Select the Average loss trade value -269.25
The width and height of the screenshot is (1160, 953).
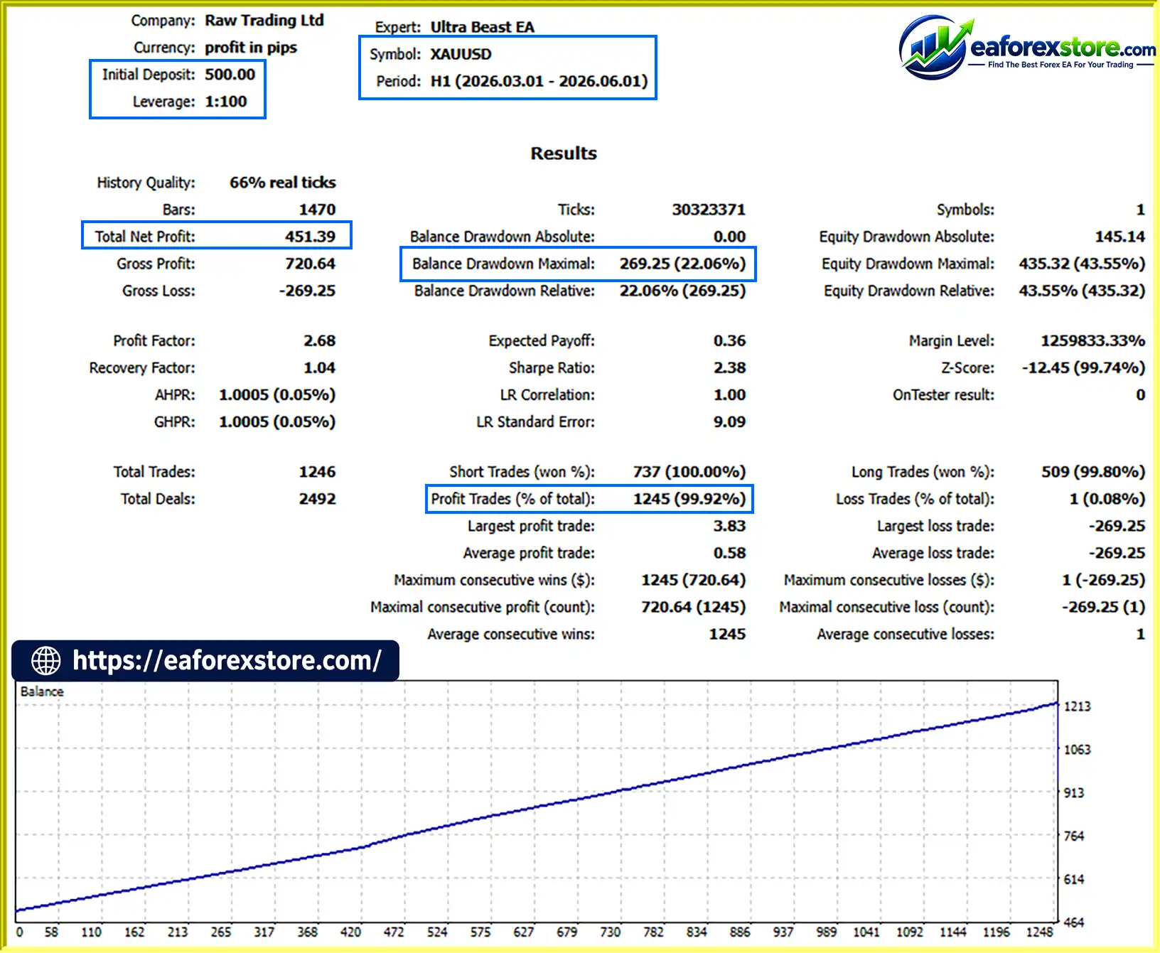pos(1117,553)
